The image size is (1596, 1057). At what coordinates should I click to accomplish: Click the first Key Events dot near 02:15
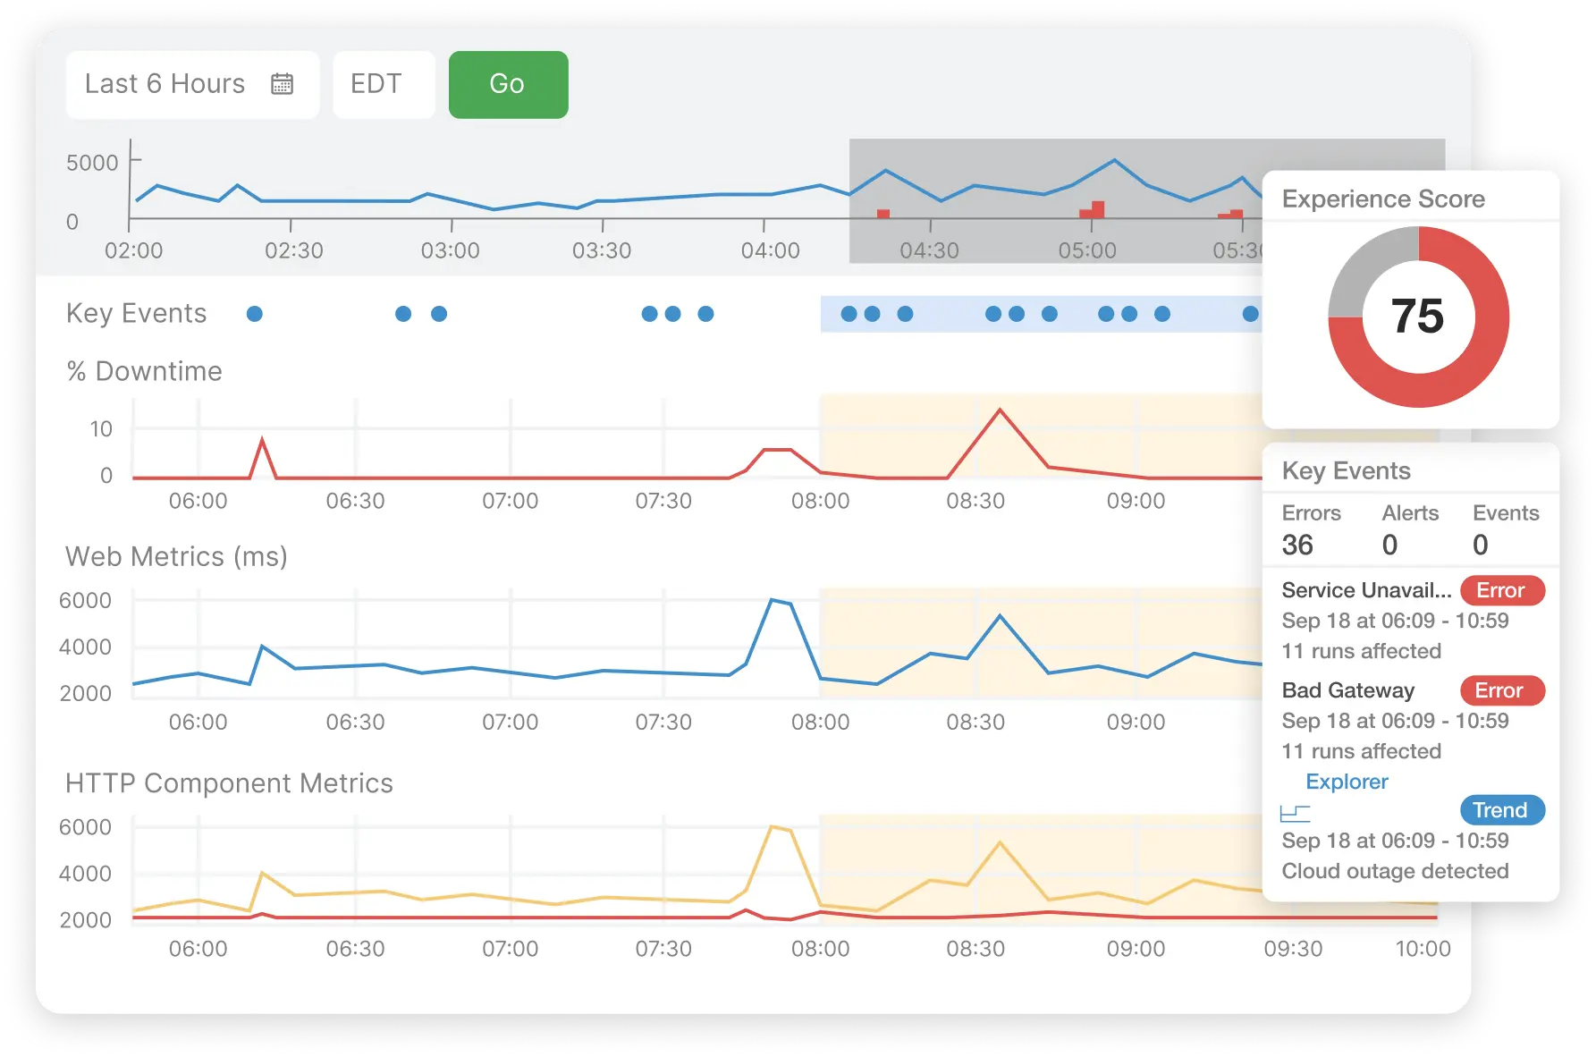click(x=254, y=314)
